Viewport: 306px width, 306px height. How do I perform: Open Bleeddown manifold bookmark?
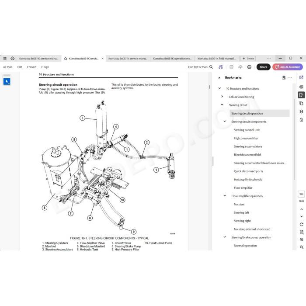coord(247,155)
